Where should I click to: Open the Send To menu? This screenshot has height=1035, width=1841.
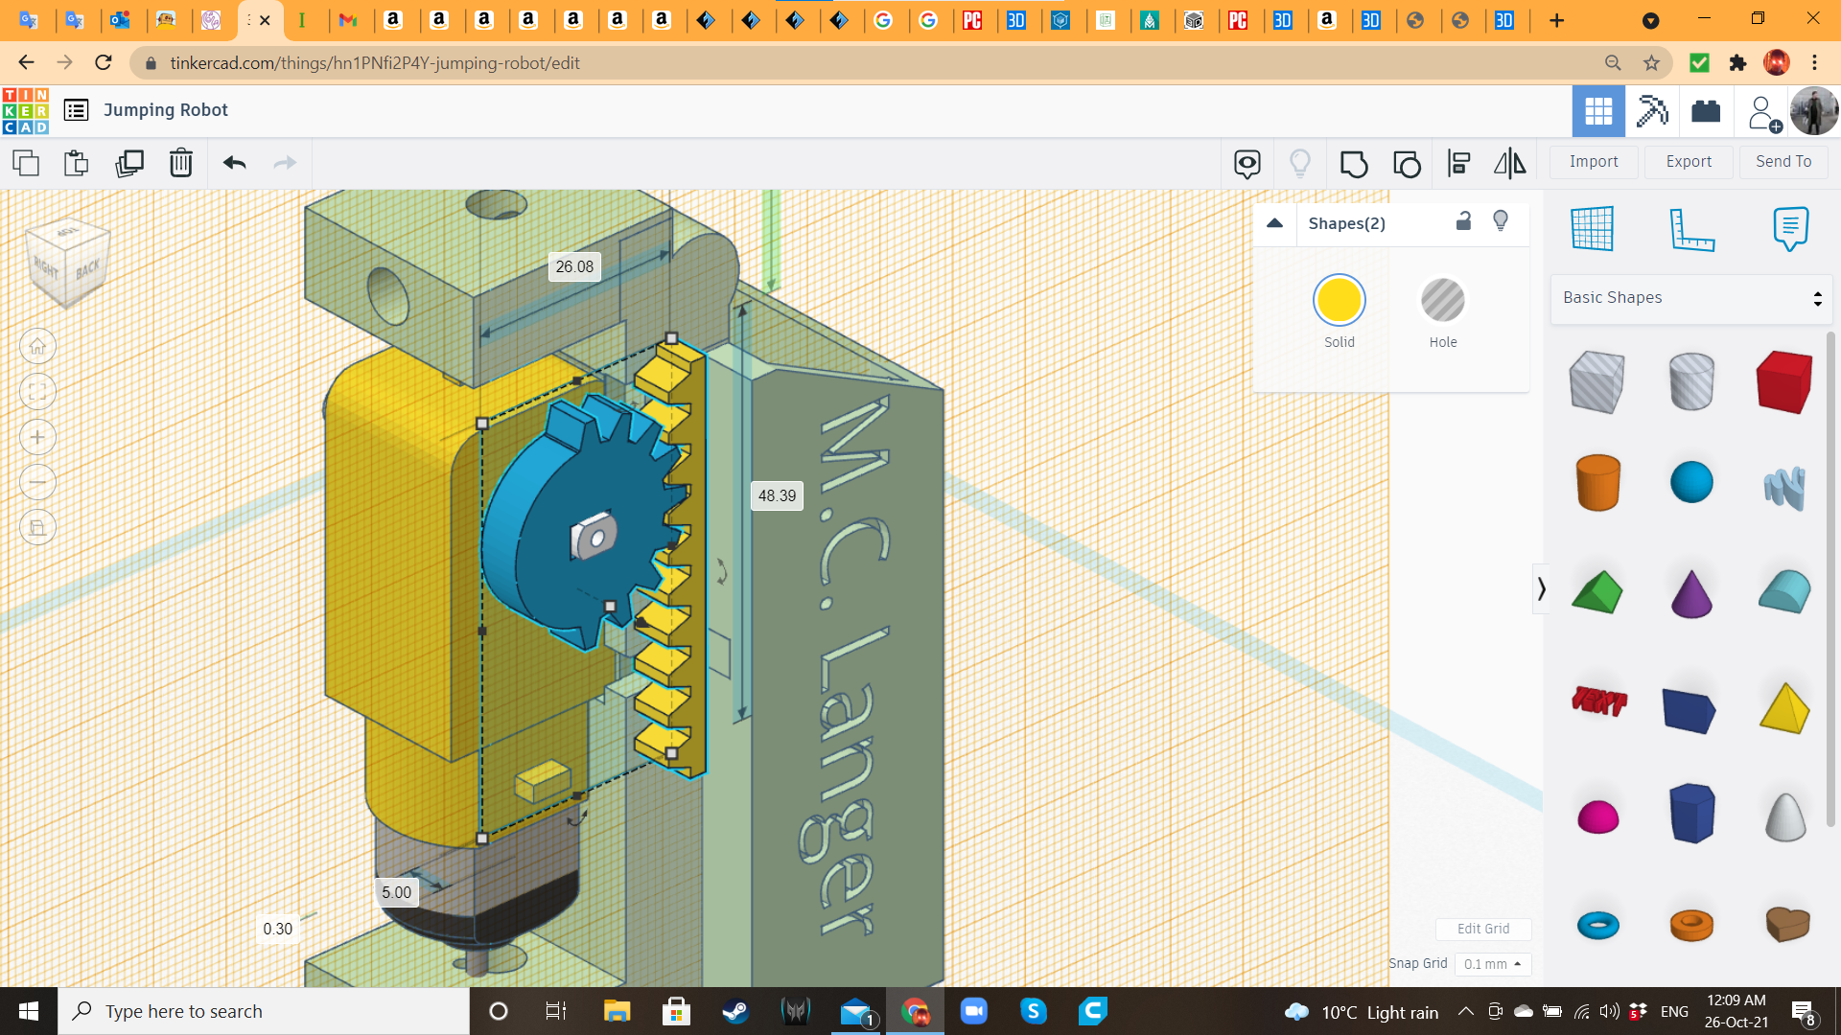[x=1783, y=162]
